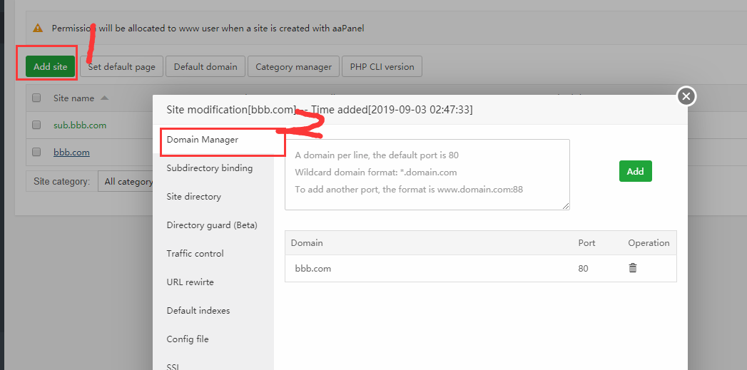Toggle the select-all sites checkbox
This screenshot has width=747, height=370.
coord(36,98)
